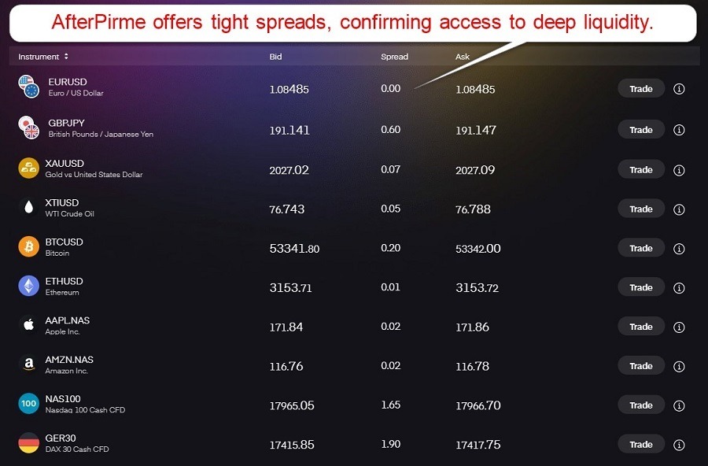Click the Amazon Inc. logo icon
Viewport: 708px width, 466px height.
(28, 364)
